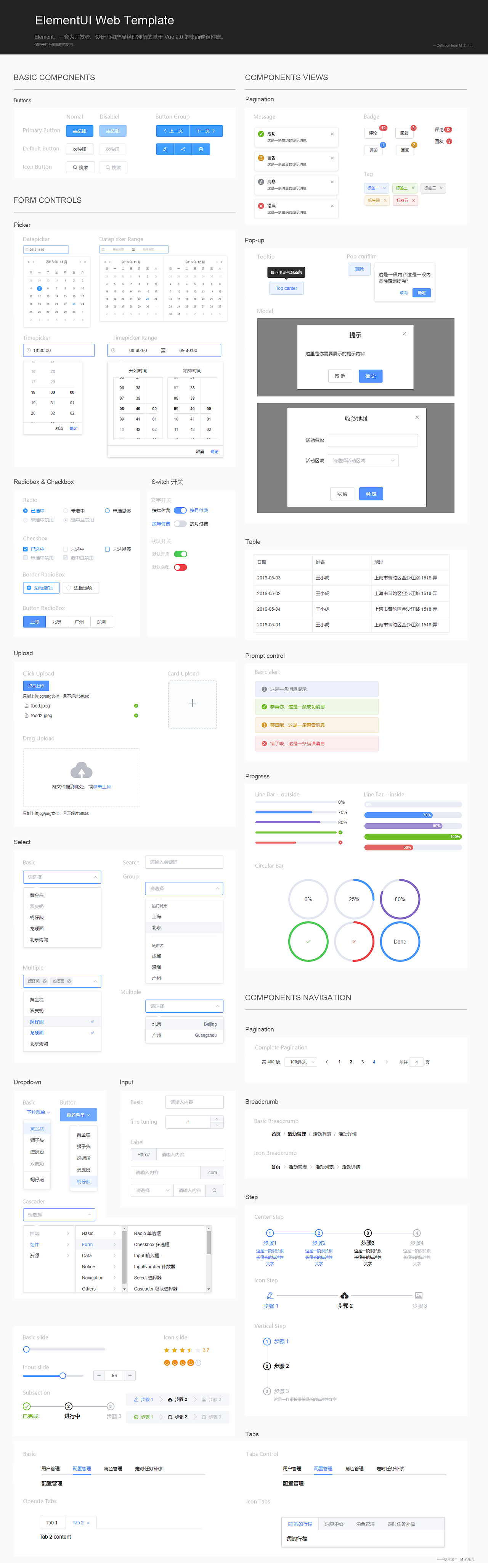Click the pencil icon in Icon Step 步骤 1

click(270, 1295)
